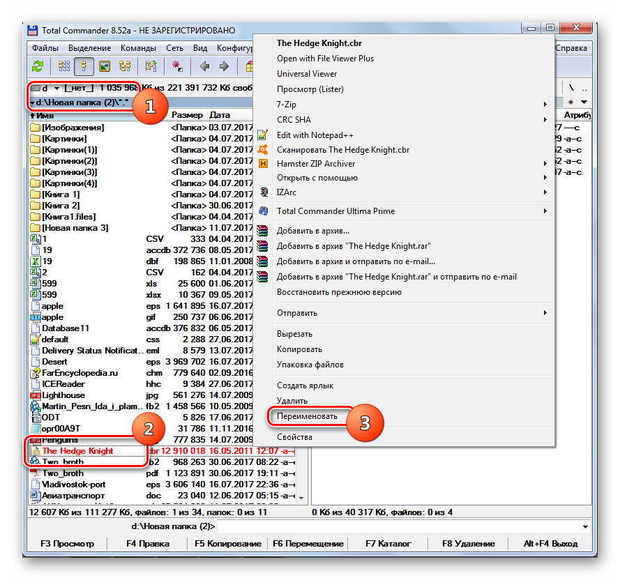Select the [Изображения] folder icon
The width and height of the screenshot is (620, 580).
coord(36,128)
